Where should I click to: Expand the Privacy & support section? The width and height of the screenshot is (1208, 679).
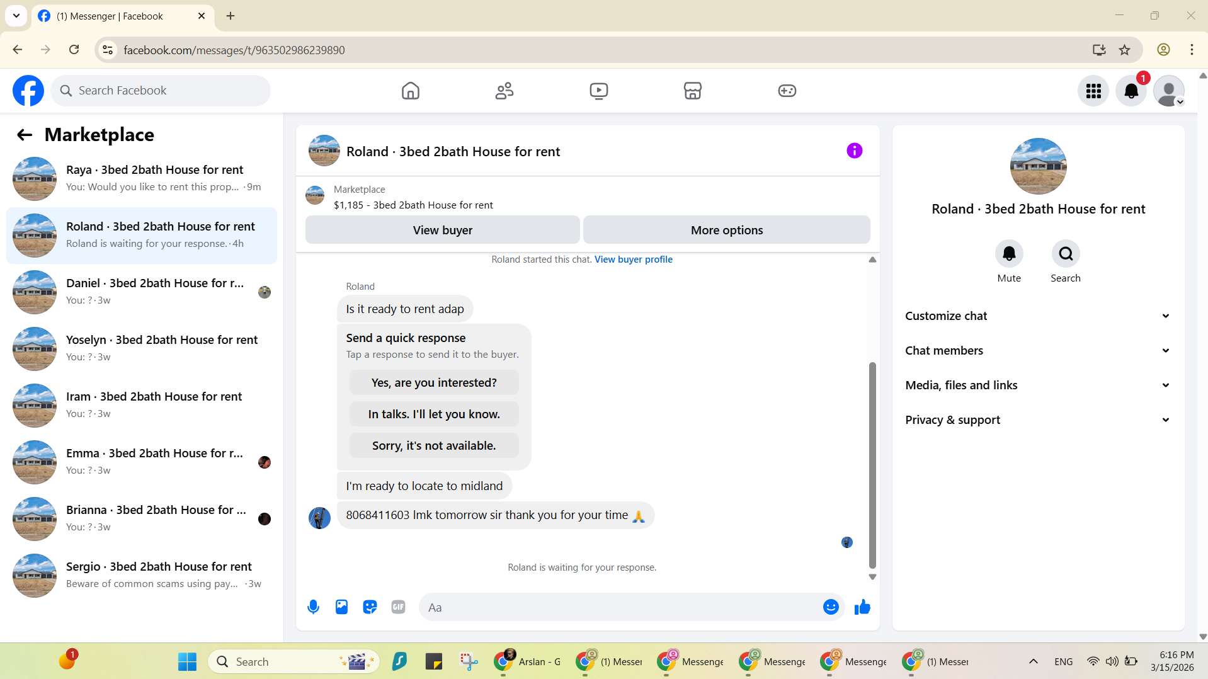tap(1038, 420)
